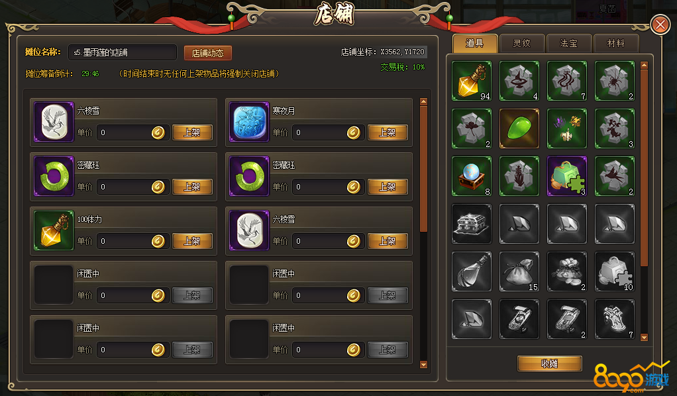The image size is (677, 396).
Task: Switch to the 灵纹 tab
Action: point(521,43)
